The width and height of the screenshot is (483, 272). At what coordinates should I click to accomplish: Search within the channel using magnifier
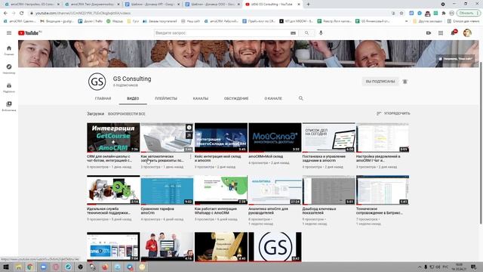[x=300, y=98]
